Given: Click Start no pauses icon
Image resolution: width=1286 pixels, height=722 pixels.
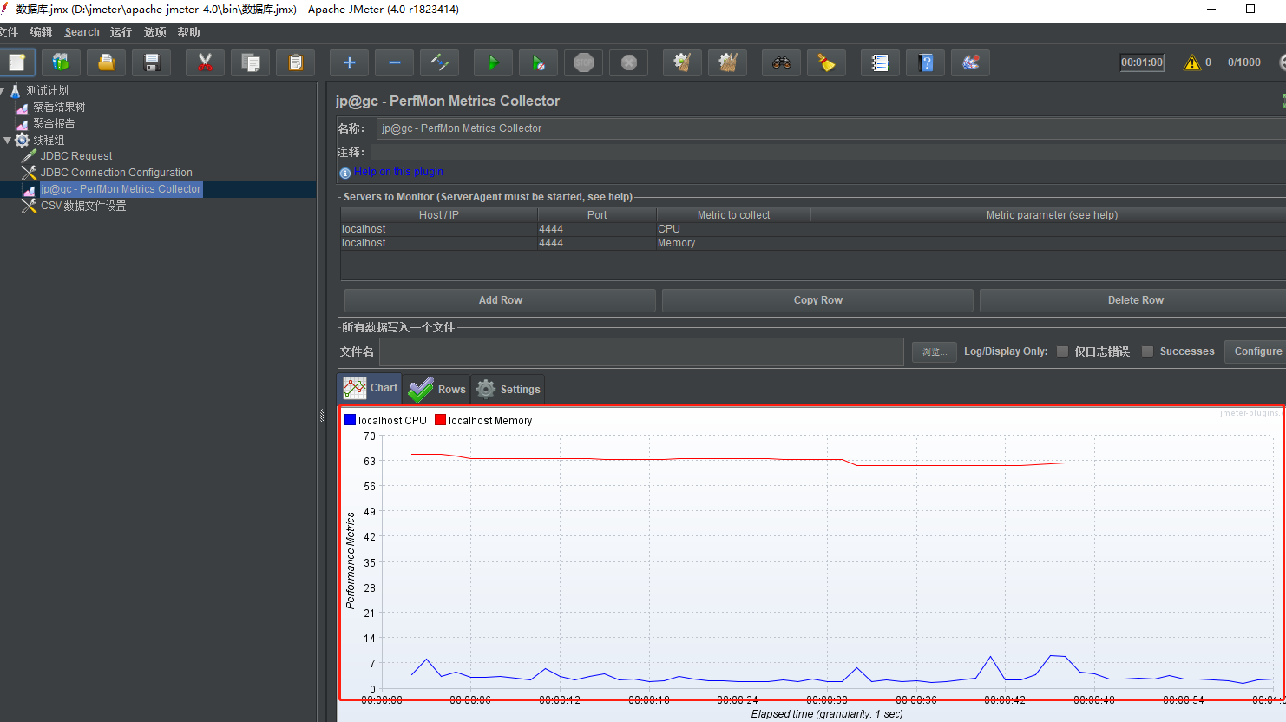Looking at the screenshot, I should [x=539, y=62].
